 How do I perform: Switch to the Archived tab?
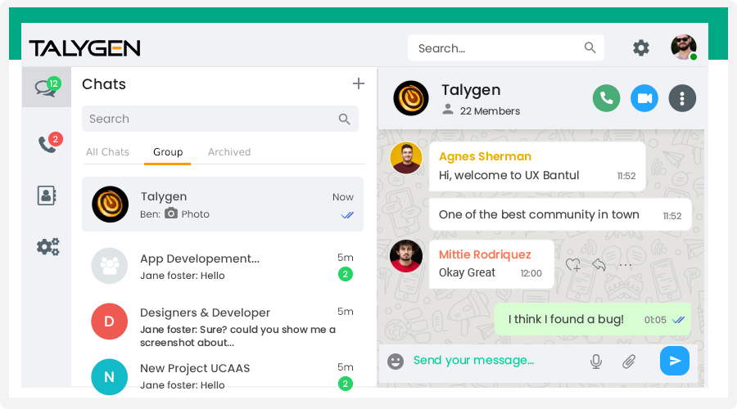pos(229,152)
